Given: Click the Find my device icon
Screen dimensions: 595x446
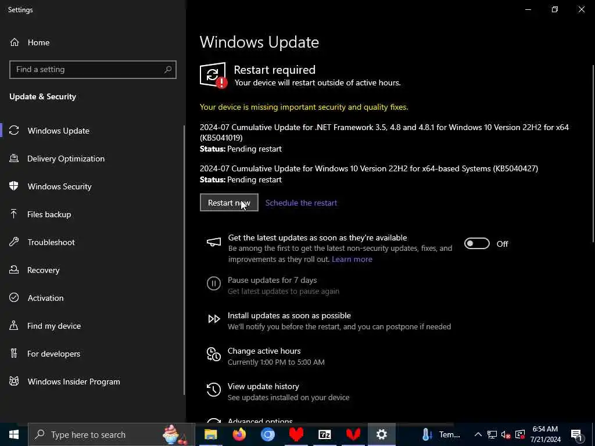Looking at the screenshot, I should click(x=14, y=326).
